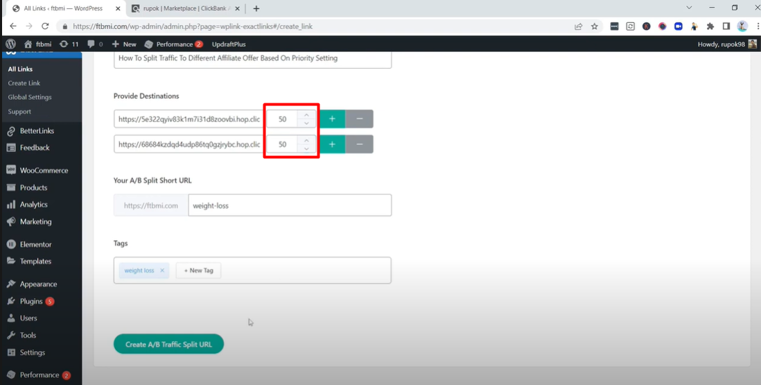Bookmark this page with the star icon
The width and height of the screenshot is (761, 385).
[595, 26]
